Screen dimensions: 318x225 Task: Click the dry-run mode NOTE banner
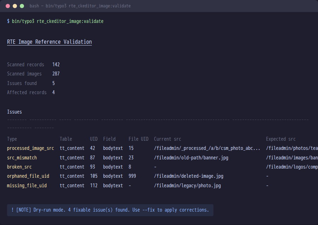pos(110,210)
